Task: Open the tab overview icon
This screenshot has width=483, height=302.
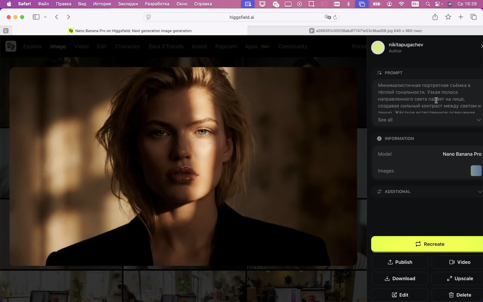Action: pos(473,17)
